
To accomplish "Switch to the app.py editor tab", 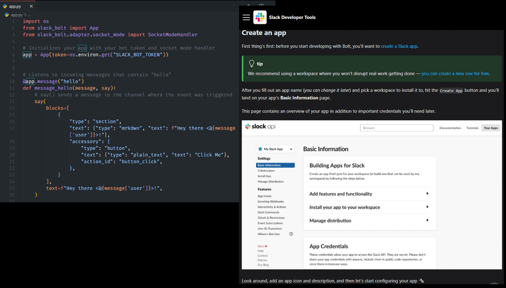I will pyautogui.click(x=15, y=5).
